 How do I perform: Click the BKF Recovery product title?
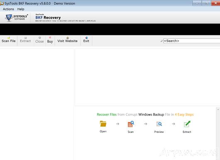48,17
